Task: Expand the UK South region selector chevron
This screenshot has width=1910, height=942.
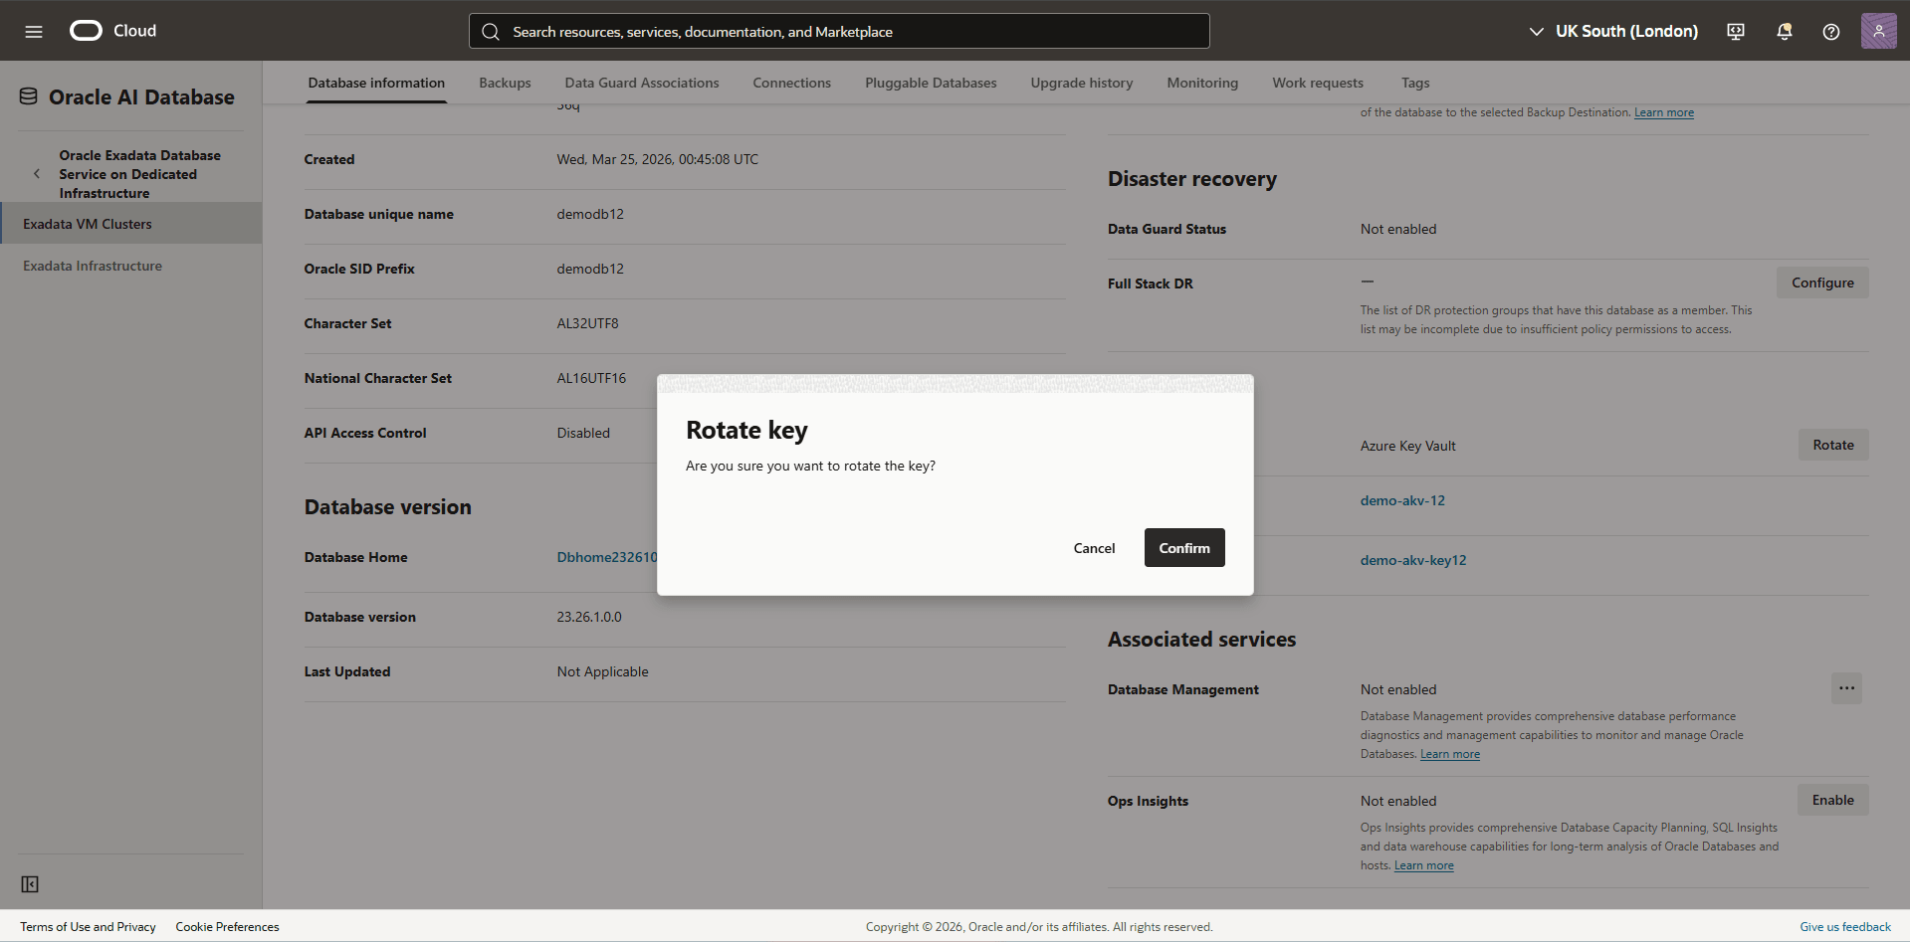Action: (1537, 31)
